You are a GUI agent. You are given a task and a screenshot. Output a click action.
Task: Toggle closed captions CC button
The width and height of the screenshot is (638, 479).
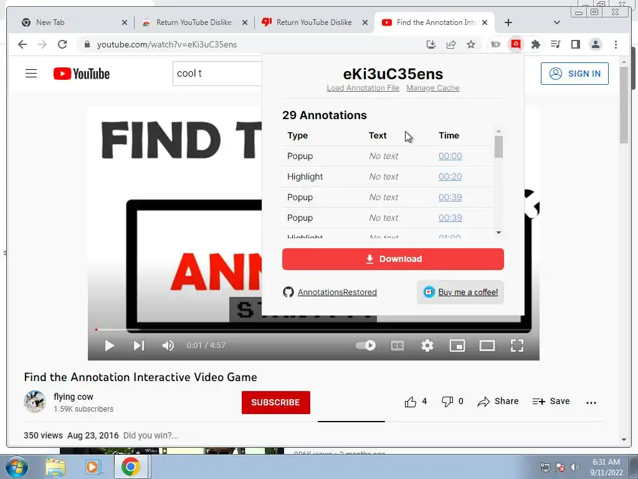[397, 346]
